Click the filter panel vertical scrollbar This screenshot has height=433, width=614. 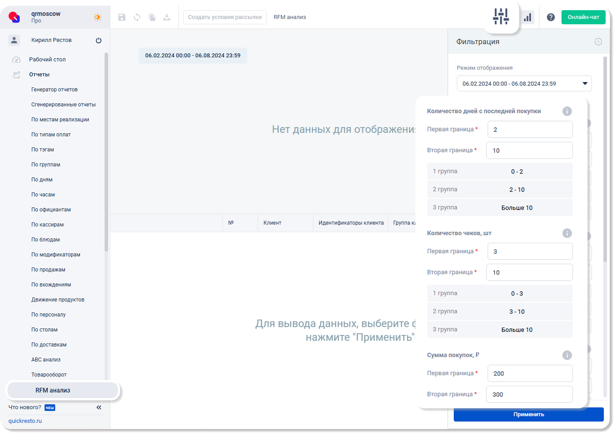click(605, 159)
